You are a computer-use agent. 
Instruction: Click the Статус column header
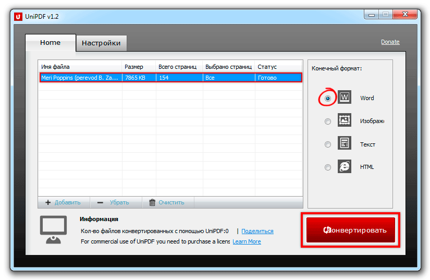(278, 67)
